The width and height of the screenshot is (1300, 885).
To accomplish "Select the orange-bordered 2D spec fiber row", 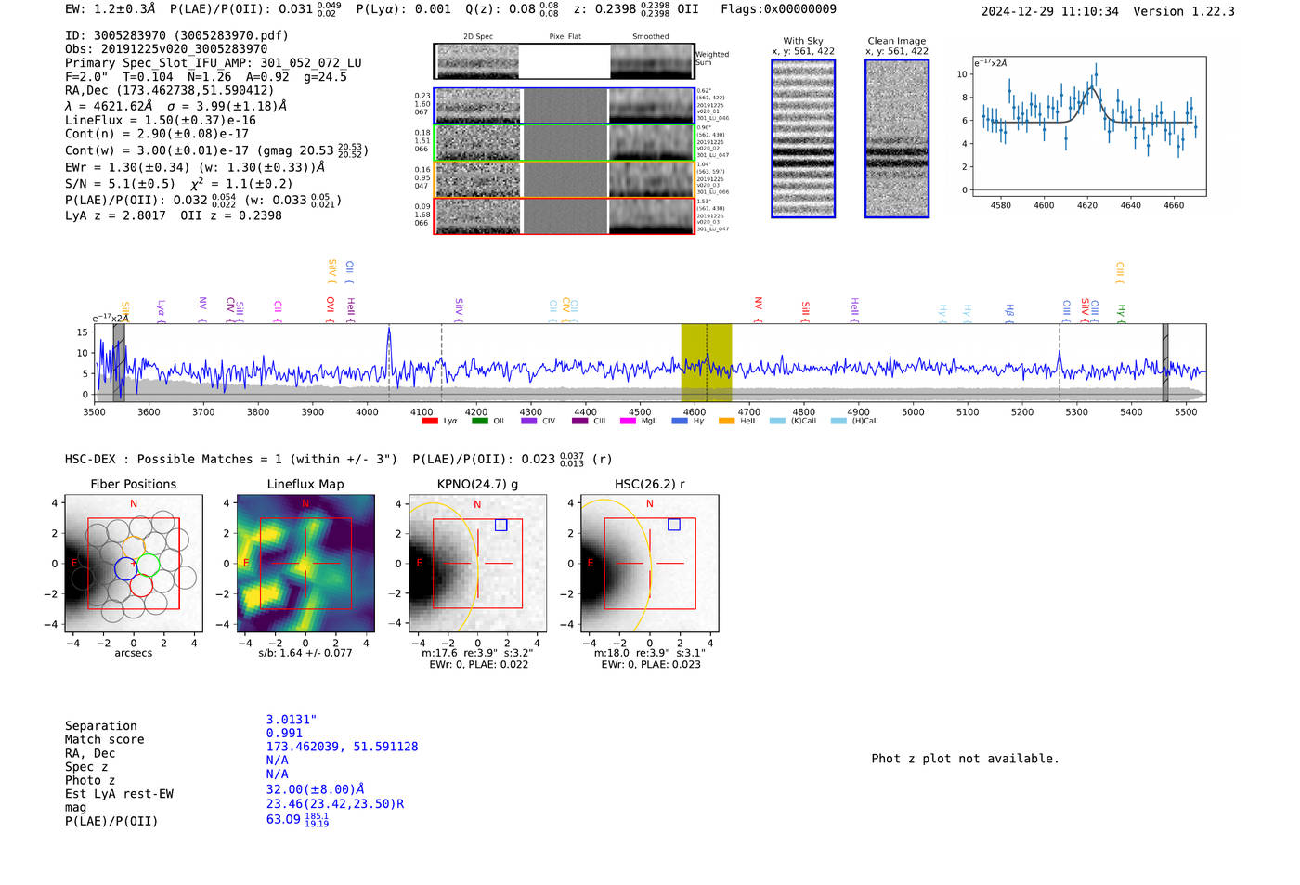I will click(564, 179).
